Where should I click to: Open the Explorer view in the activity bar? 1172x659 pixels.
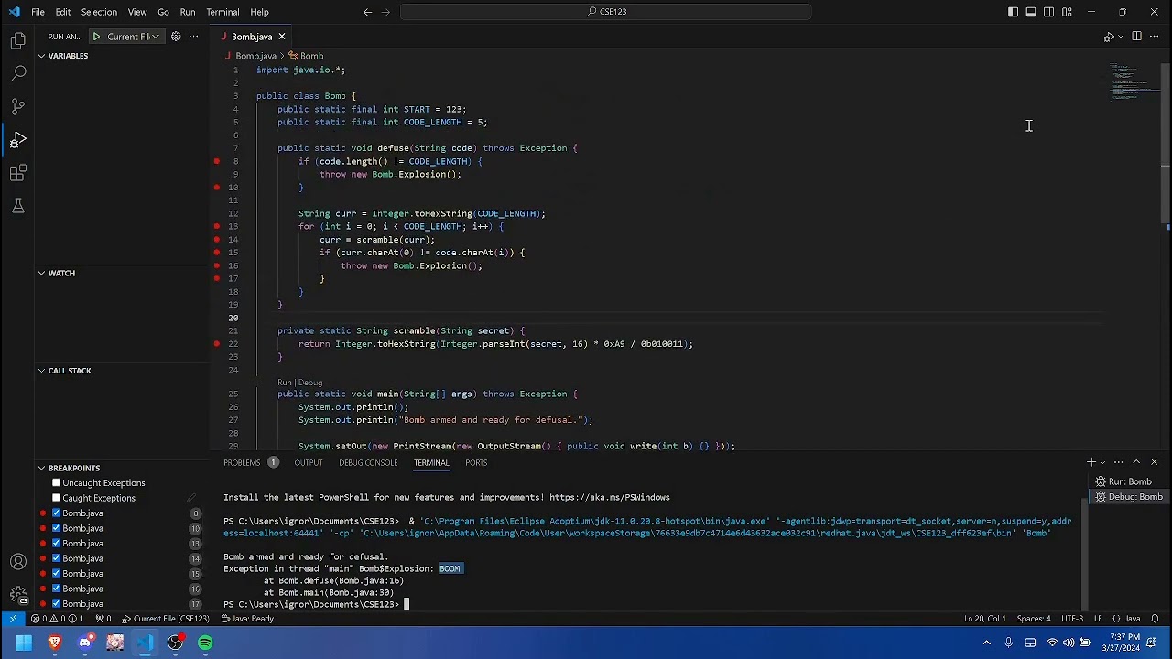pyautogui.click(x=18, y=40)
